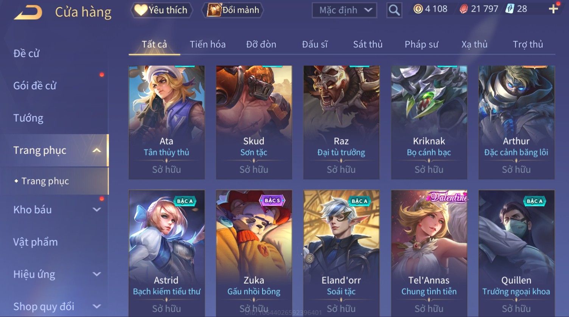Click the blue voucher currency icon
The image size is (569, 317).
point(510,9)
